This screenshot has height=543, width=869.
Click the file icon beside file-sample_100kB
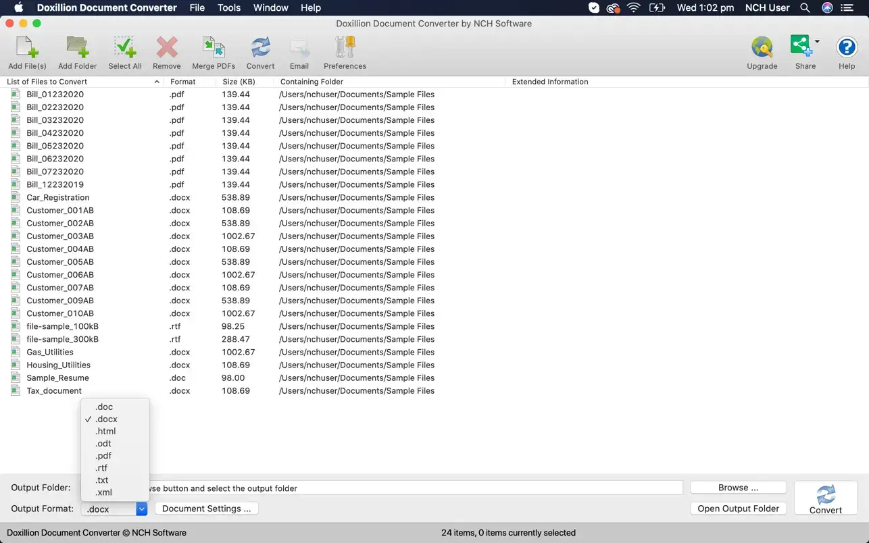tap(16, 326)
